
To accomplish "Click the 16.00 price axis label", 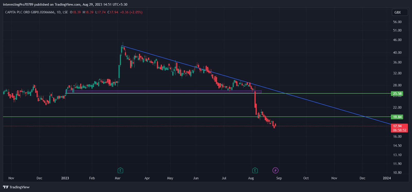I will click(x=397, y=136).
